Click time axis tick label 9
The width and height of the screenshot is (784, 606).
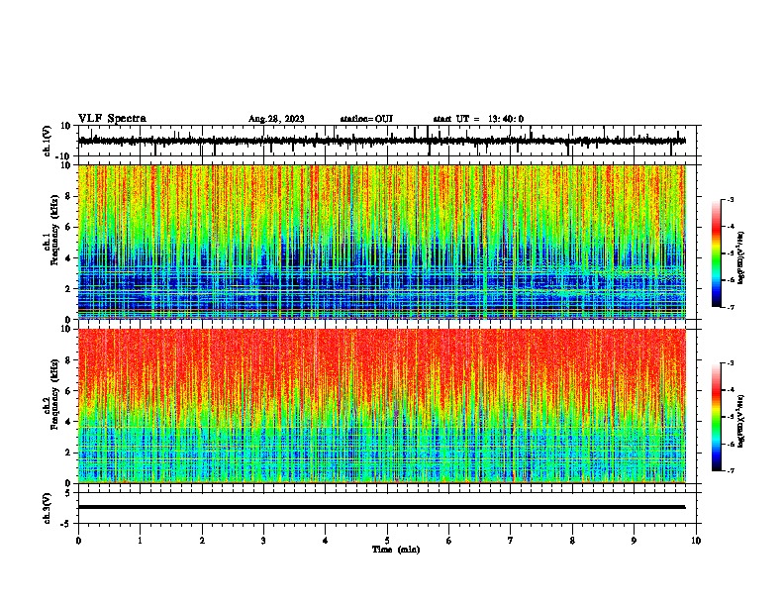634,541
